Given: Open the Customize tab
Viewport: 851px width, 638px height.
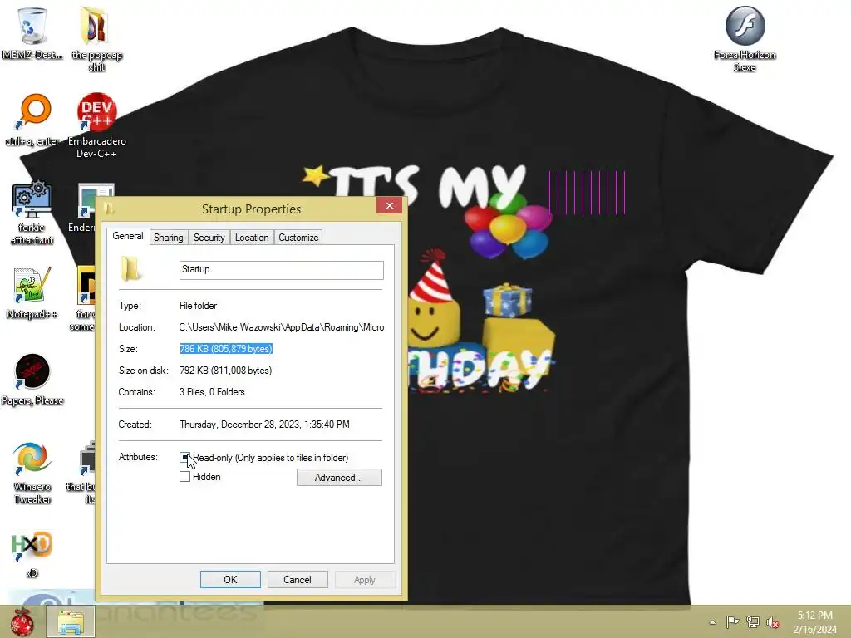Looking at the screenshot, I should pyautogui.click(x=298, y=238).
